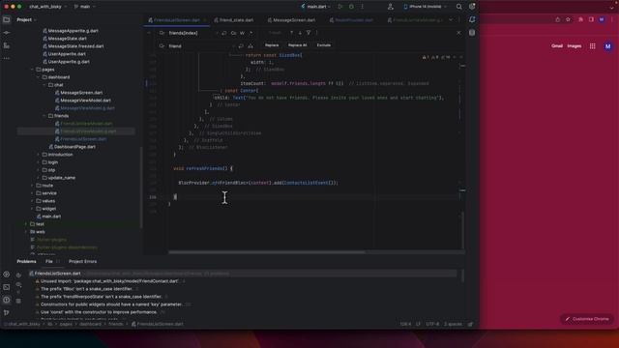This screenshot has width=619, height=348.
Task: Click the Search Everywhere magnifier icon
Action: pos(458,7)
